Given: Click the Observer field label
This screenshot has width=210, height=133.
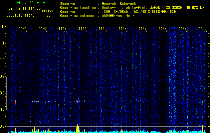Looking at the screenshot, I should tap(68, 4).
